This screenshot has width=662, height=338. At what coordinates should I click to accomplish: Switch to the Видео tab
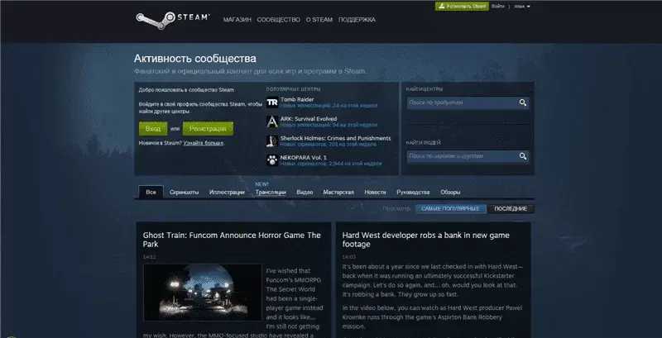[x=305, y=193]
